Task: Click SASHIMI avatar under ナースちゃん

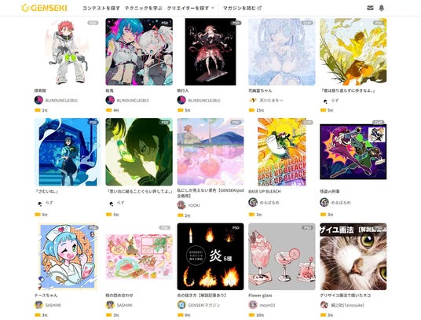Action: [38, 305]
